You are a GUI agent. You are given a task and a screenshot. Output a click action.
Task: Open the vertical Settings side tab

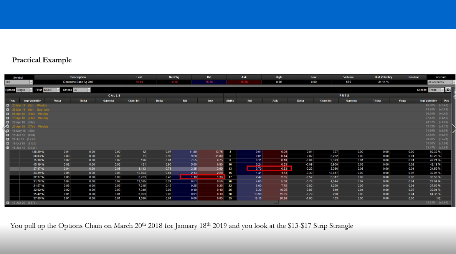[454, 94]
